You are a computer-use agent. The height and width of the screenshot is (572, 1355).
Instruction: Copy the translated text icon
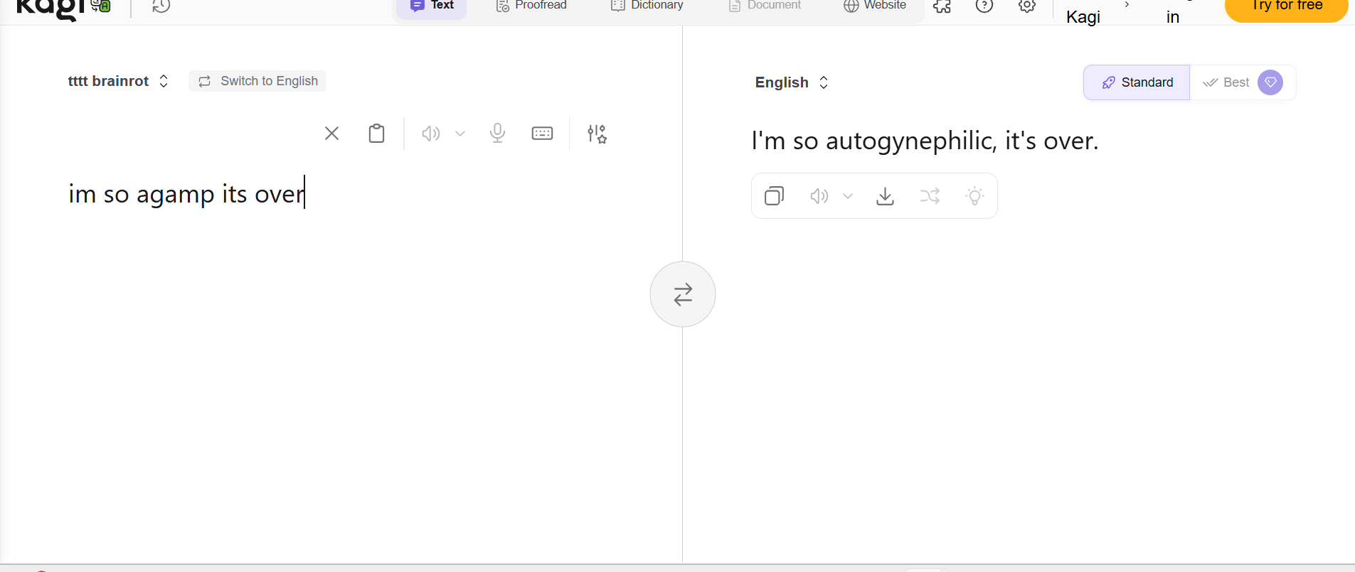775,195
